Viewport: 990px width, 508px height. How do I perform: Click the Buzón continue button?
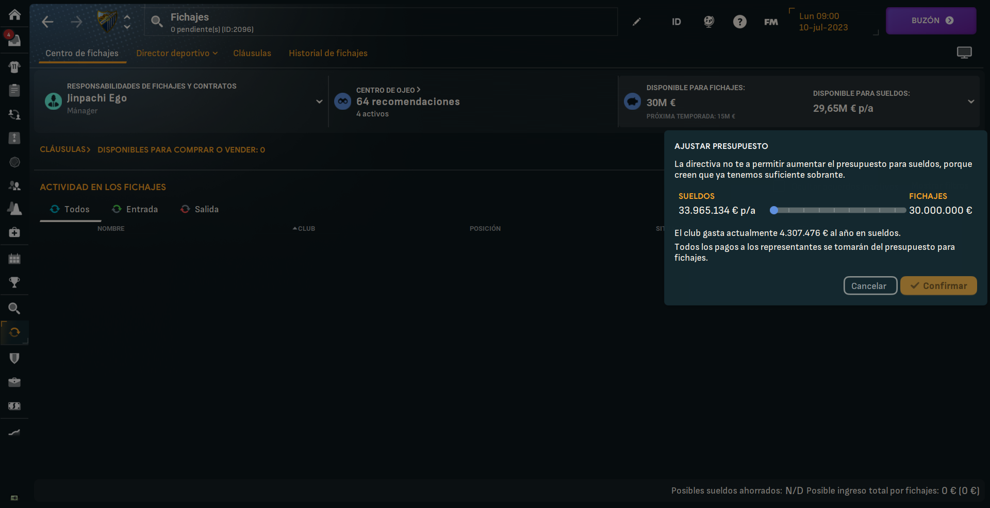tap(931, 21)
